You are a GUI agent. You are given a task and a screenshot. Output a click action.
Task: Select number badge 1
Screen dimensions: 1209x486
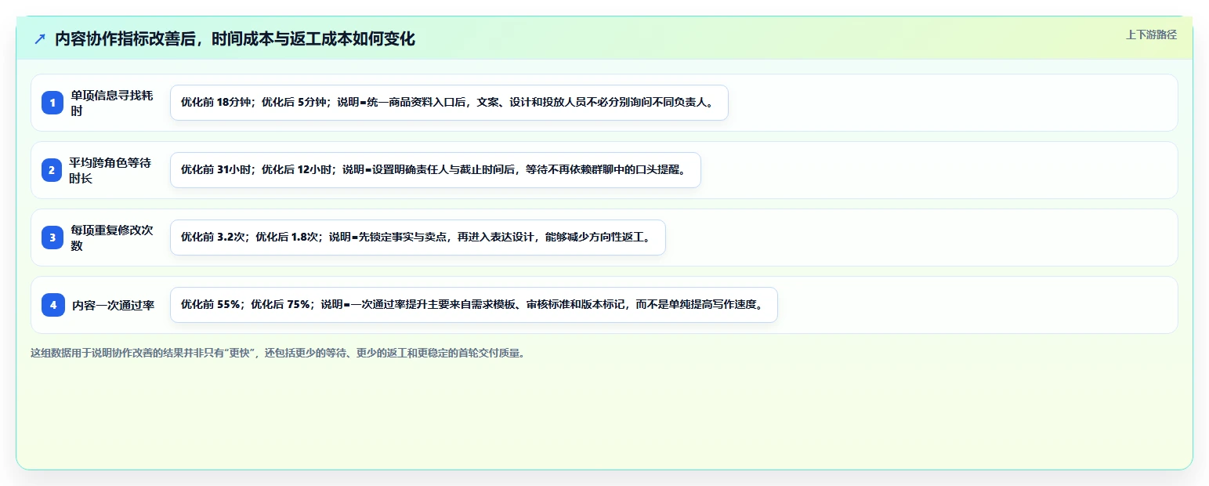click(52, 103)
